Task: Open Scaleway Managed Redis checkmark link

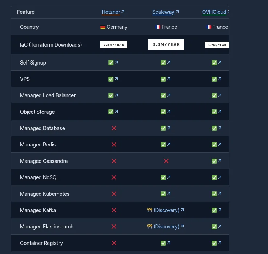Action: 165,145
